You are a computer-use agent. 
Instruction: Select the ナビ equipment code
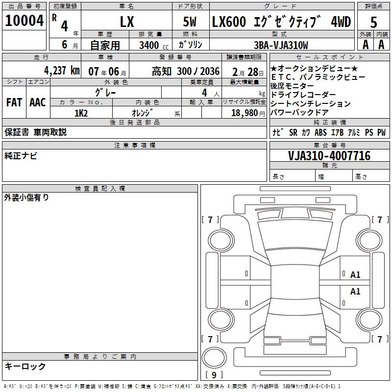click(x=278, y=132)
